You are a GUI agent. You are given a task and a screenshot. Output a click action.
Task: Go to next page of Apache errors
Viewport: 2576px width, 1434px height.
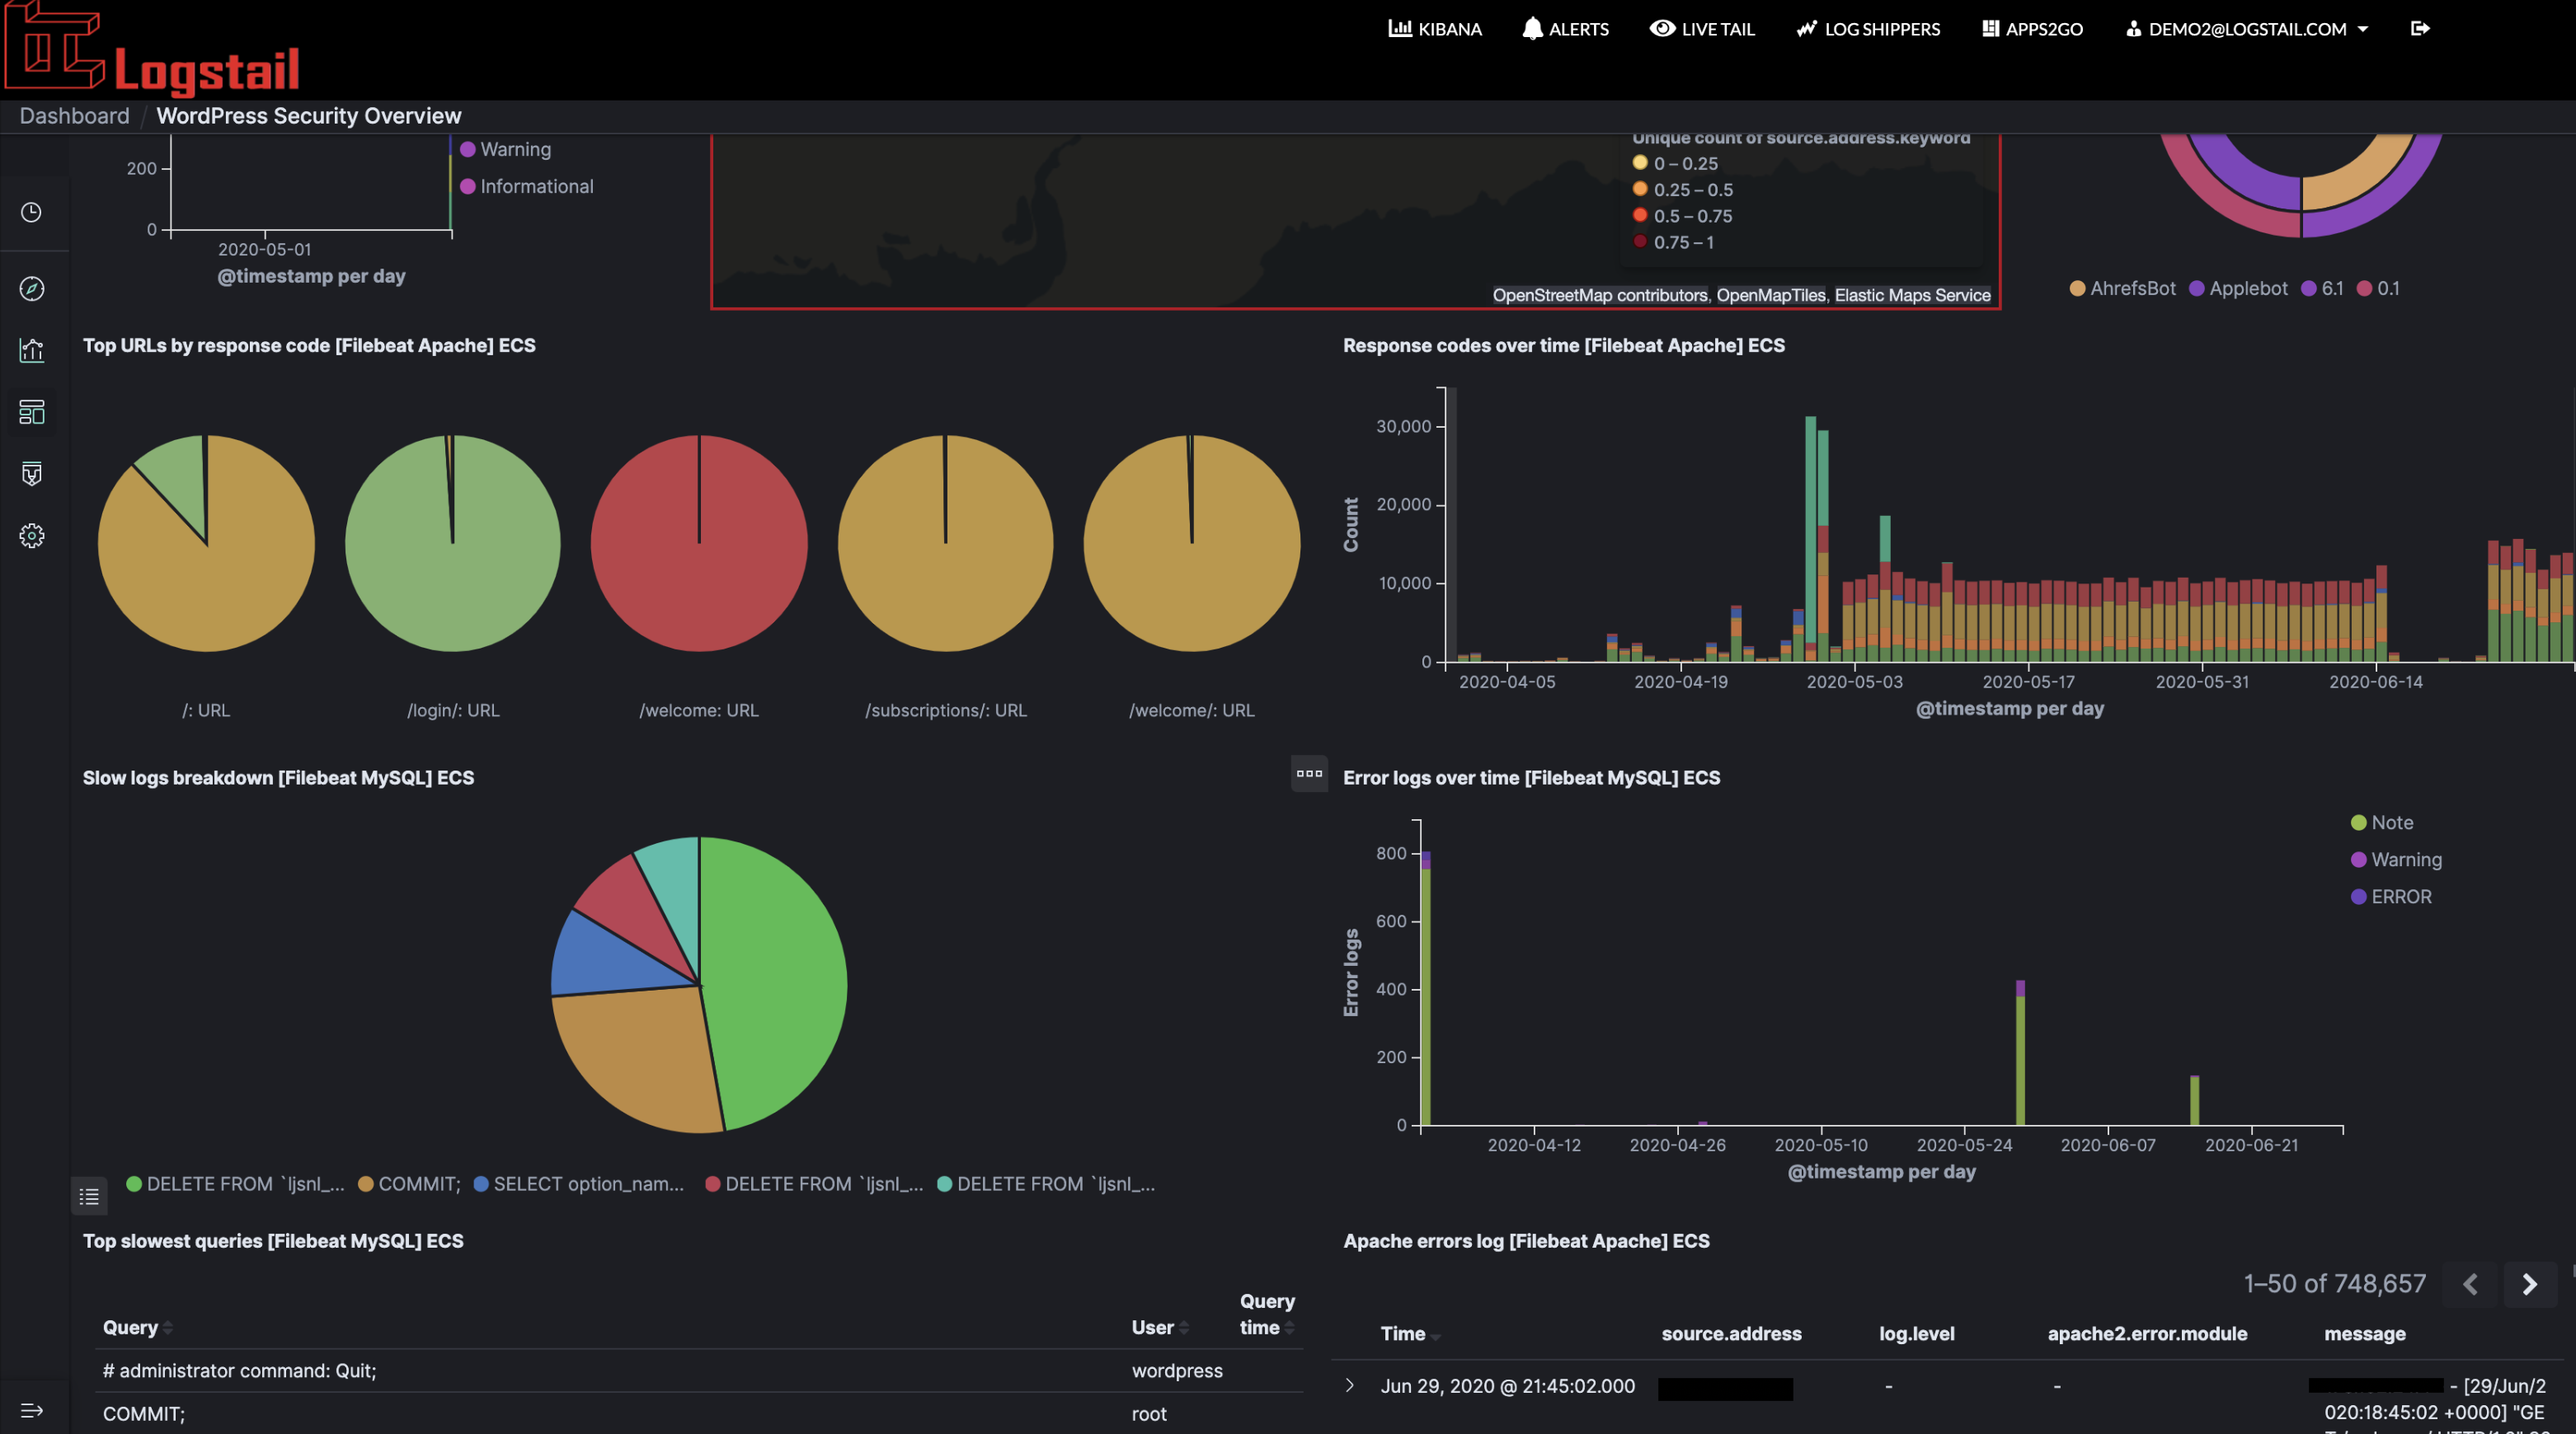click(2529, 1284)
